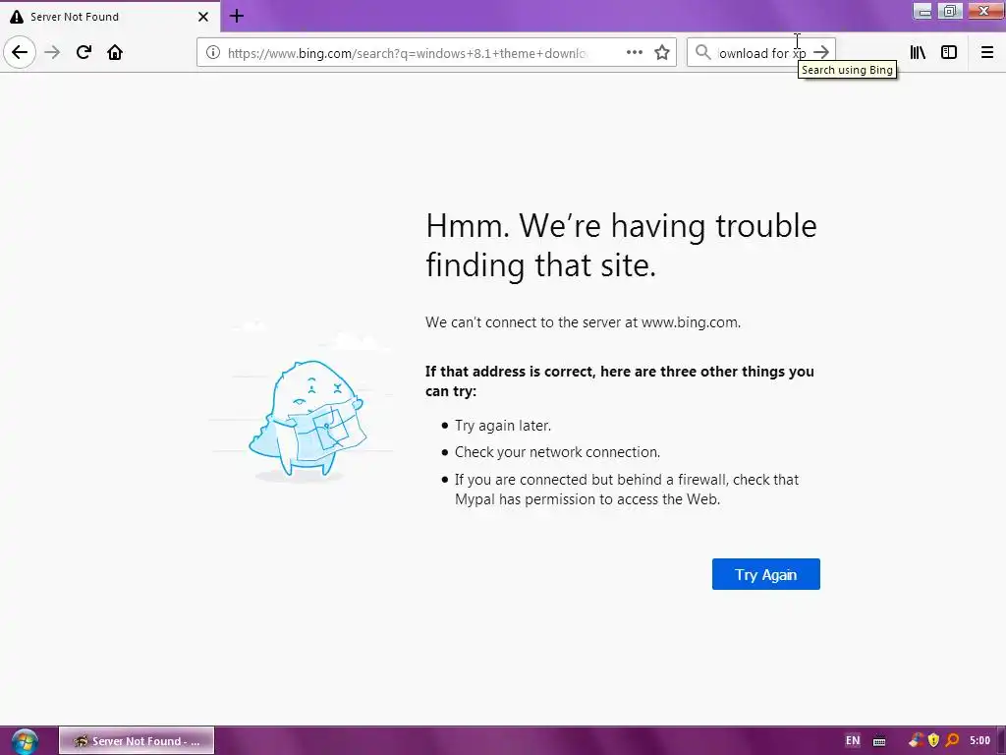Screen dimensions: 1006x755
Task: Click the yellow security shield tray icon
Action: 933,741
